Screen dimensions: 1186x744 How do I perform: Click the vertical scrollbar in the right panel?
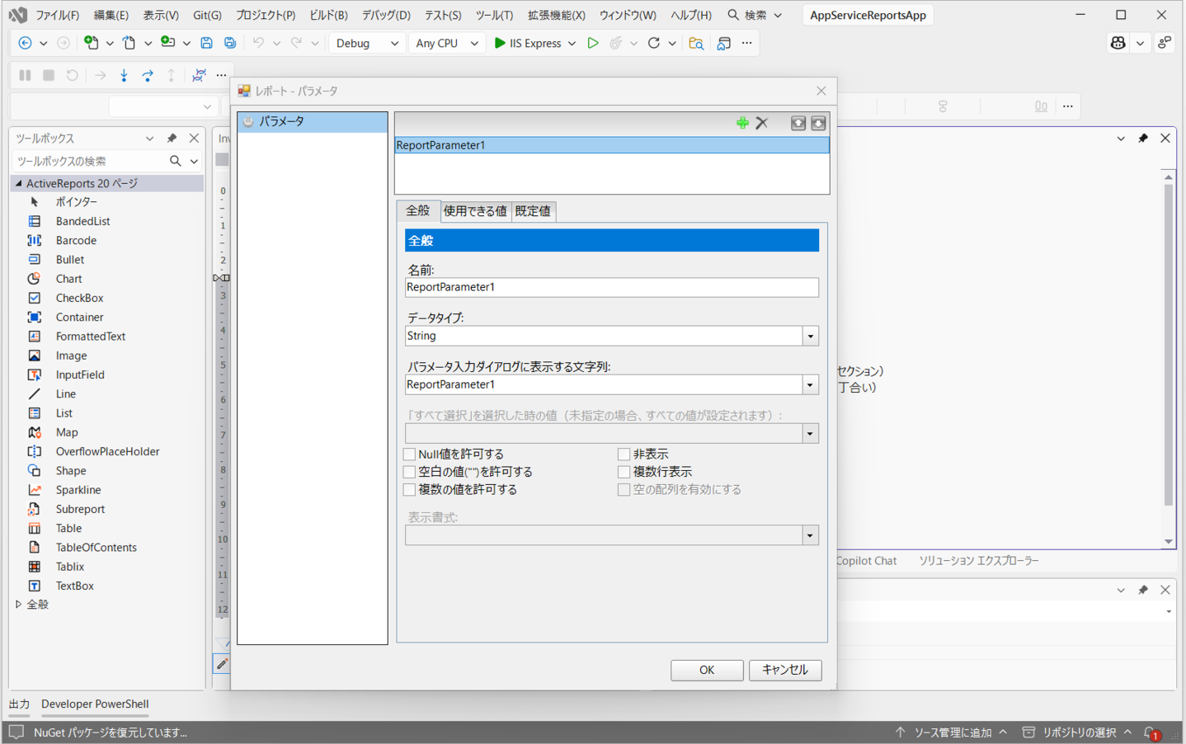1169,345
